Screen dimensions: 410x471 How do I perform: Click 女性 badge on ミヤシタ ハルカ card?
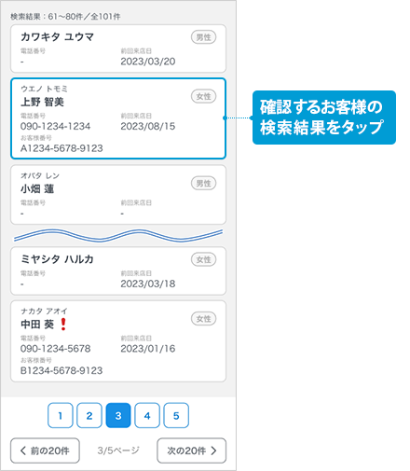point(203,259)
